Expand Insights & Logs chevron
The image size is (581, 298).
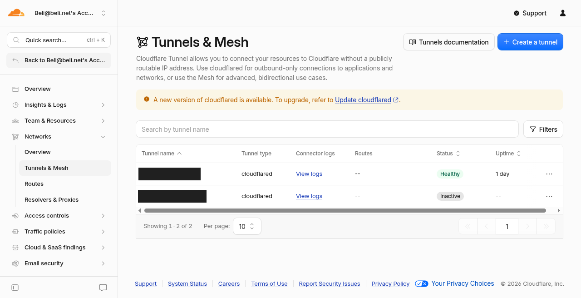click(103, 105)
